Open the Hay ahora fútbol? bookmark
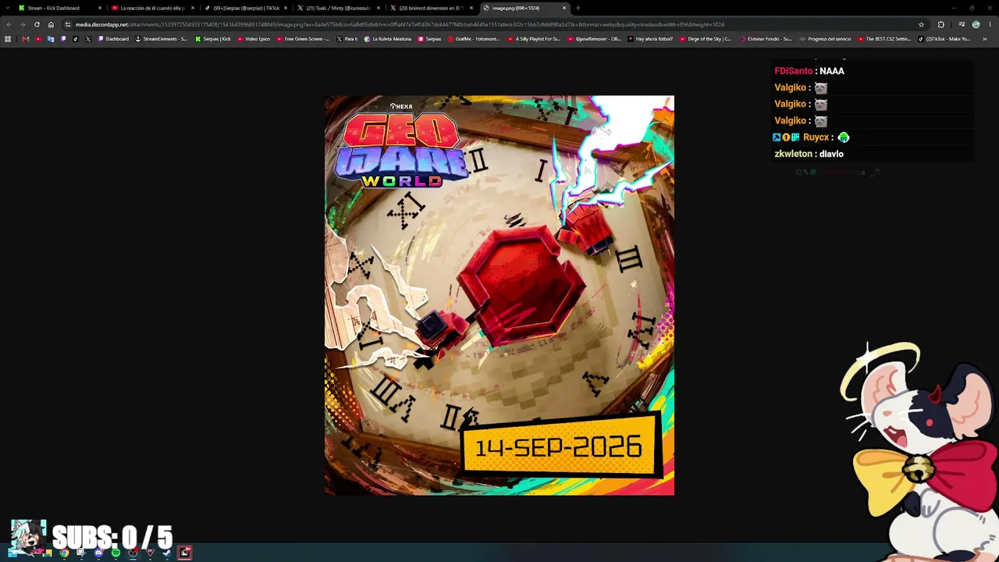Screen dimensions: 999x562 [650, 39]
